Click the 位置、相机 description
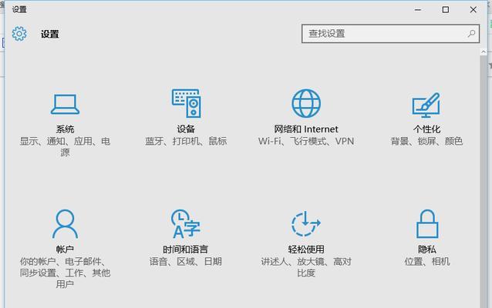 [426, 261]
